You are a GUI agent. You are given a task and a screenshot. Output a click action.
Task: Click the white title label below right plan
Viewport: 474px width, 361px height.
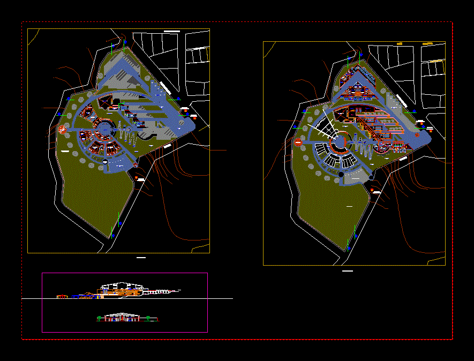(x=348, y=271)
